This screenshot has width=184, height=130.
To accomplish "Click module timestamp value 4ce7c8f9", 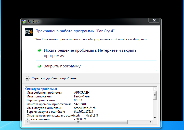I will [x=92, y=115].
